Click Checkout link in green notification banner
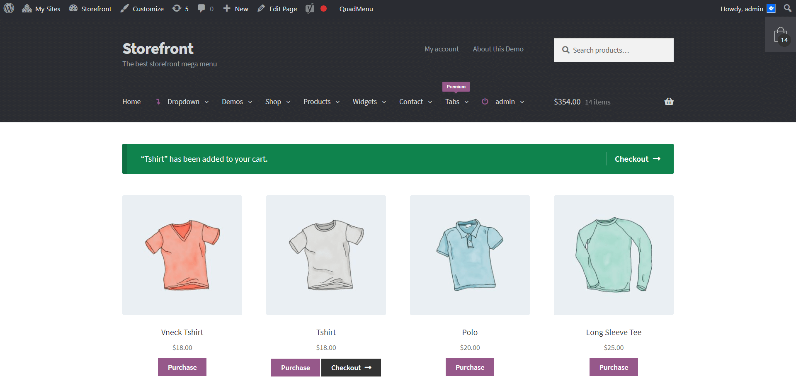796x391 pixels. tap(637, 159)
